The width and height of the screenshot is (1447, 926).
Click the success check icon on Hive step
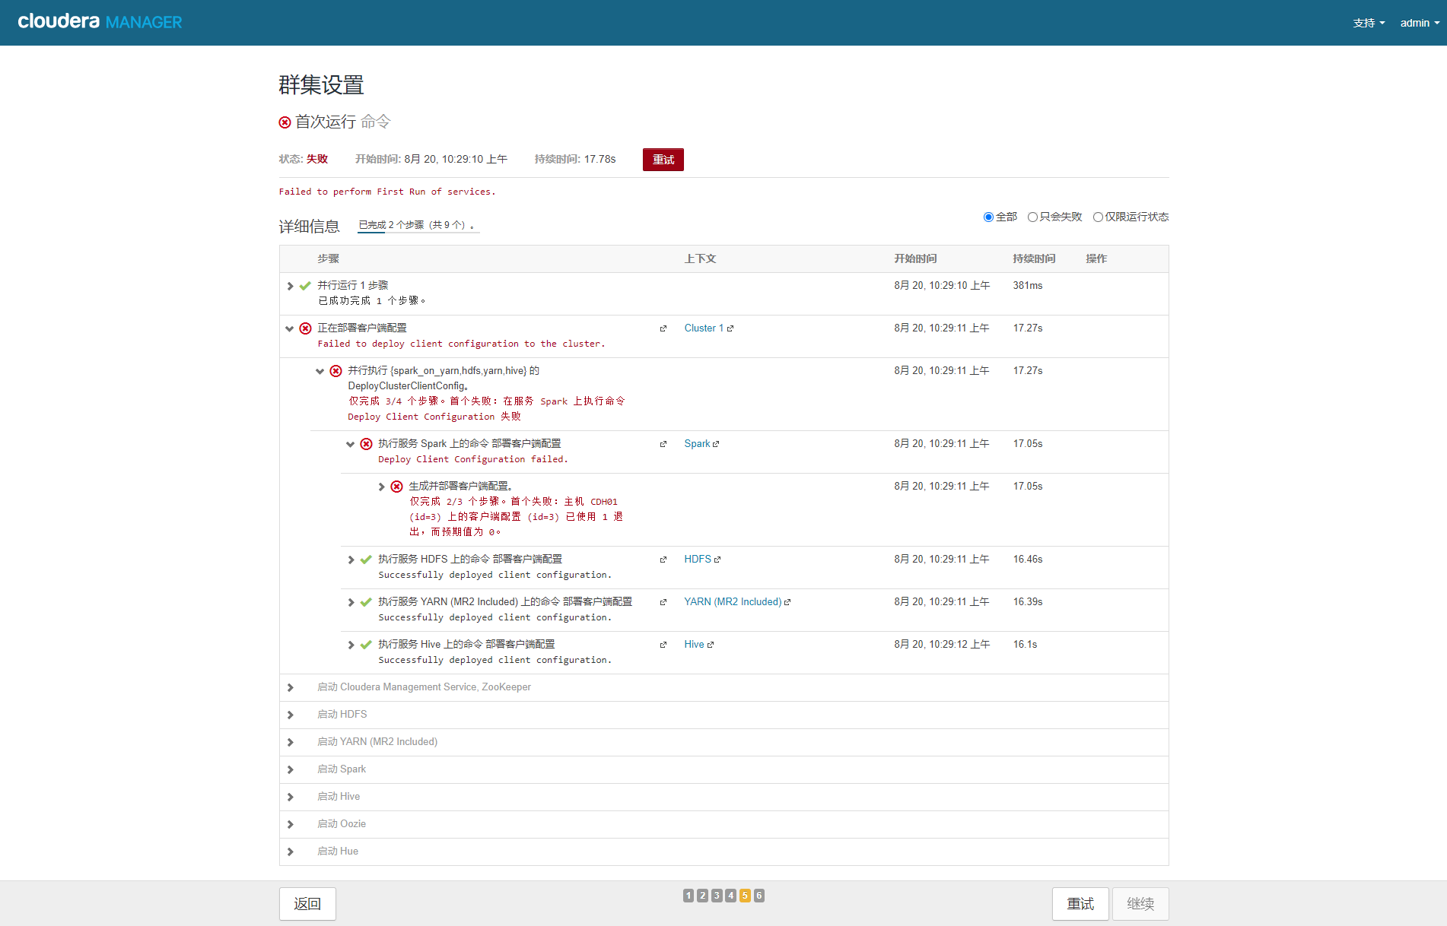[366, 645]
